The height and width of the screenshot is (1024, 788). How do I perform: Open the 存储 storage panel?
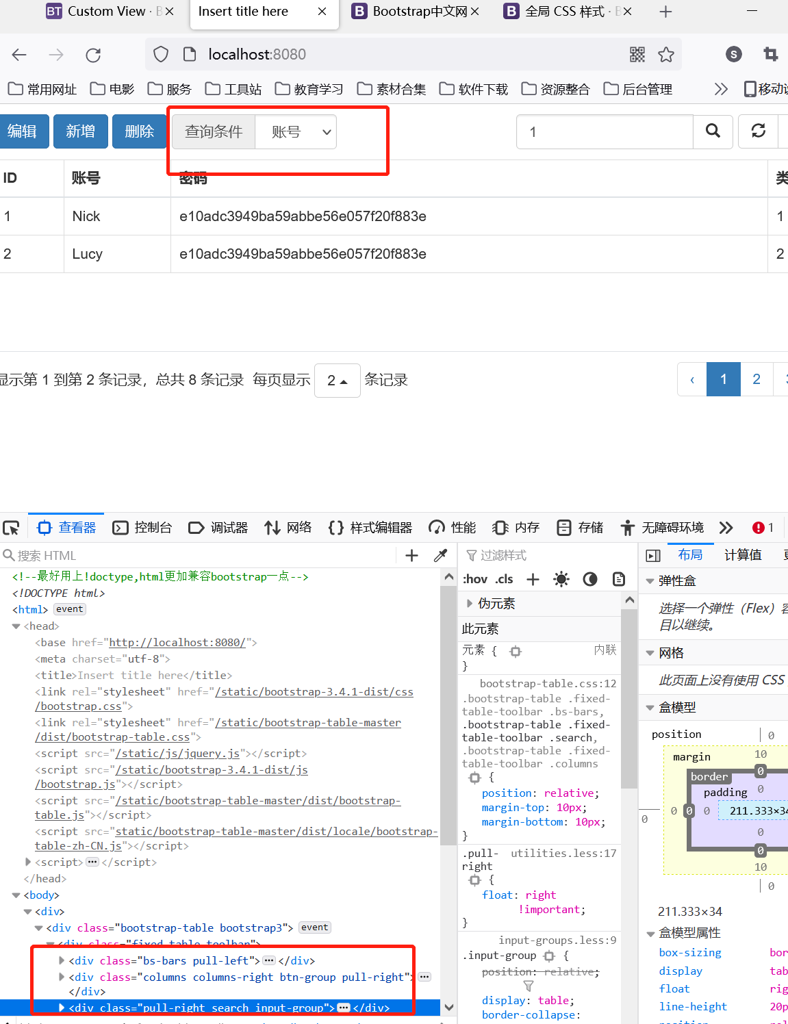pyautogui.click(x=580, y=528)
